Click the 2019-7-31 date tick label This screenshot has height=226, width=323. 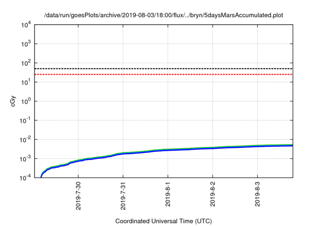click(x=123, y=196)
